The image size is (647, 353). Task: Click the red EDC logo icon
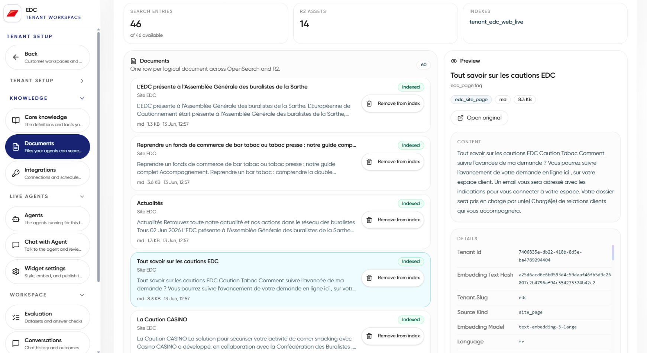[x=12, y=13]
